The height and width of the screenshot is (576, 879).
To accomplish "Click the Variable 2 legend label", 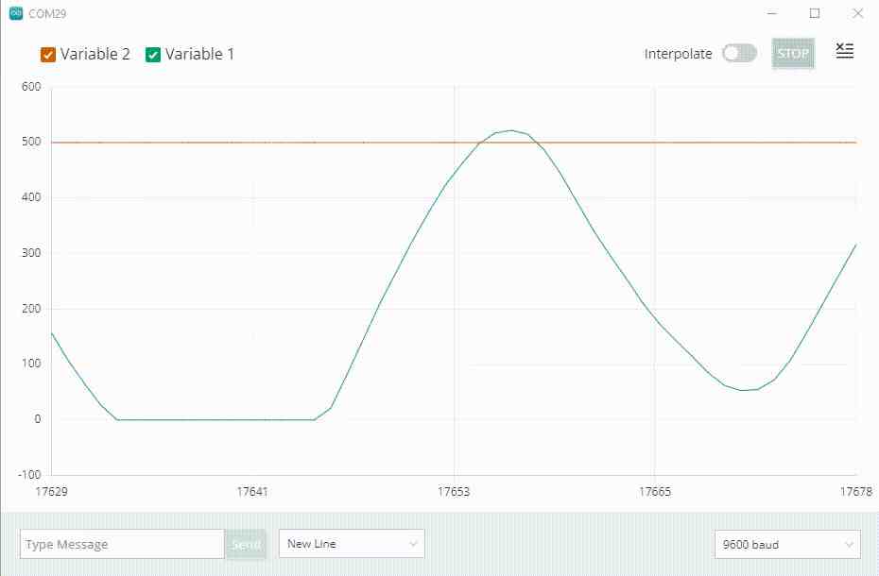I will 95,55.
